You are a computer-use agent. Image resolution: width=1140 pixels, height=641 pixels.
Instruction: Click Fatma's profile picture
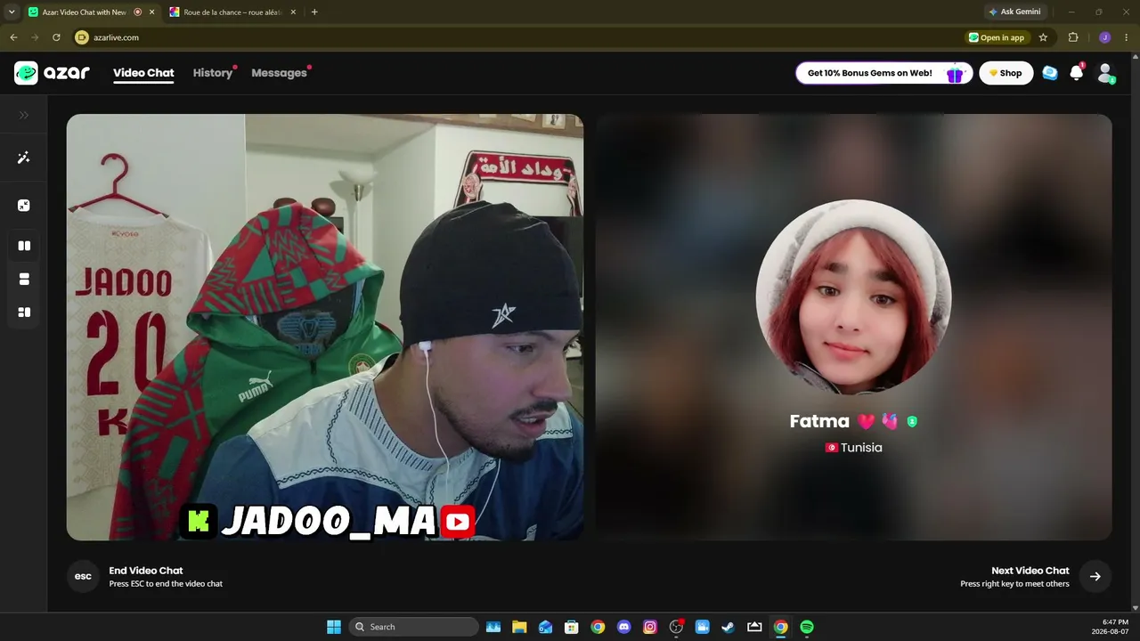[853, 297]
